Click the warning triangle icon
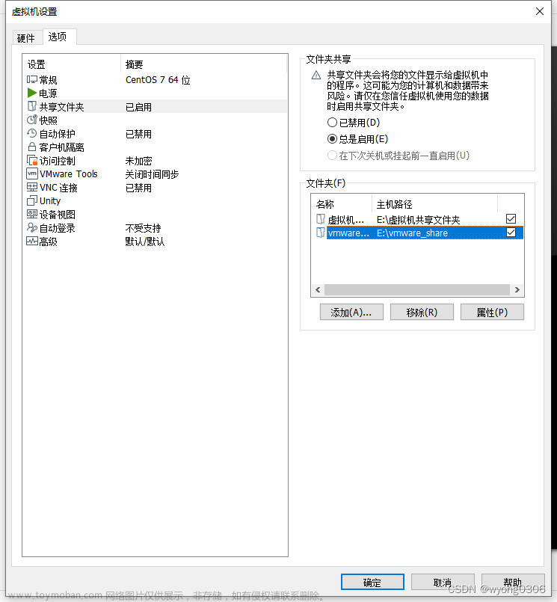This screenshot has width=557, height=602. [316, 76]
